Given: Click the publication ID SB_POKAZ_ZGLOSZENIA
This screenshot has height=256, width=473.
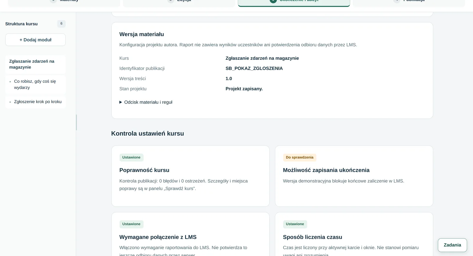Looking at the screenshot, I should [254, 69].
